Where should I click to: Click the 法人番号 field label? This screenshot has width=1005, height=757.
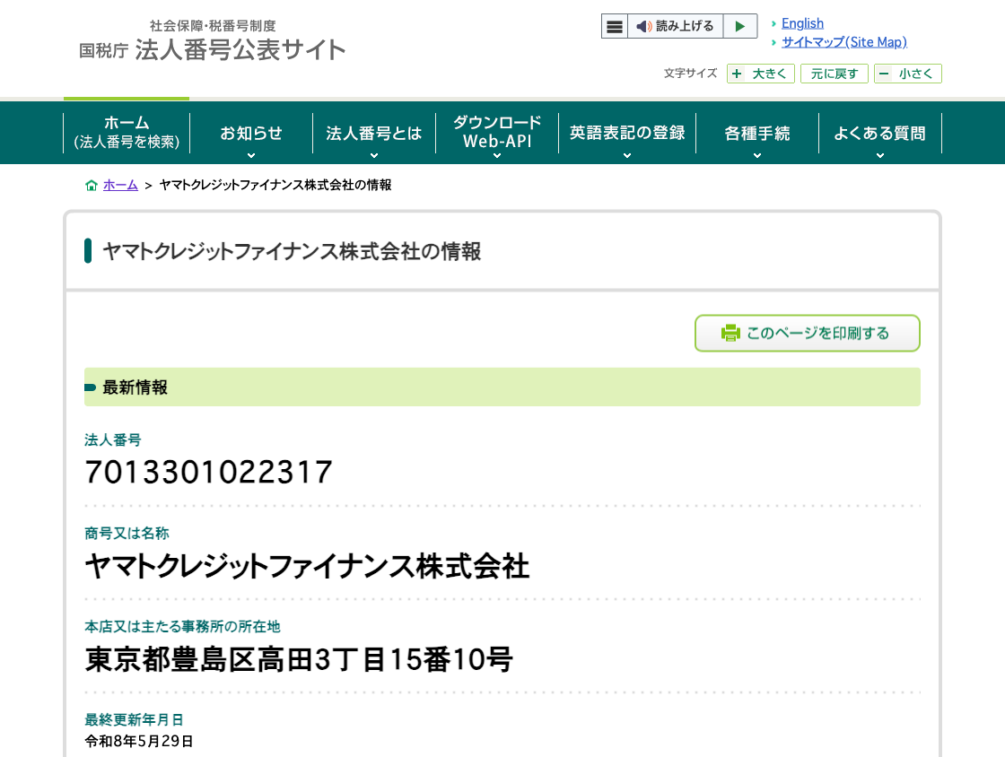113,440
